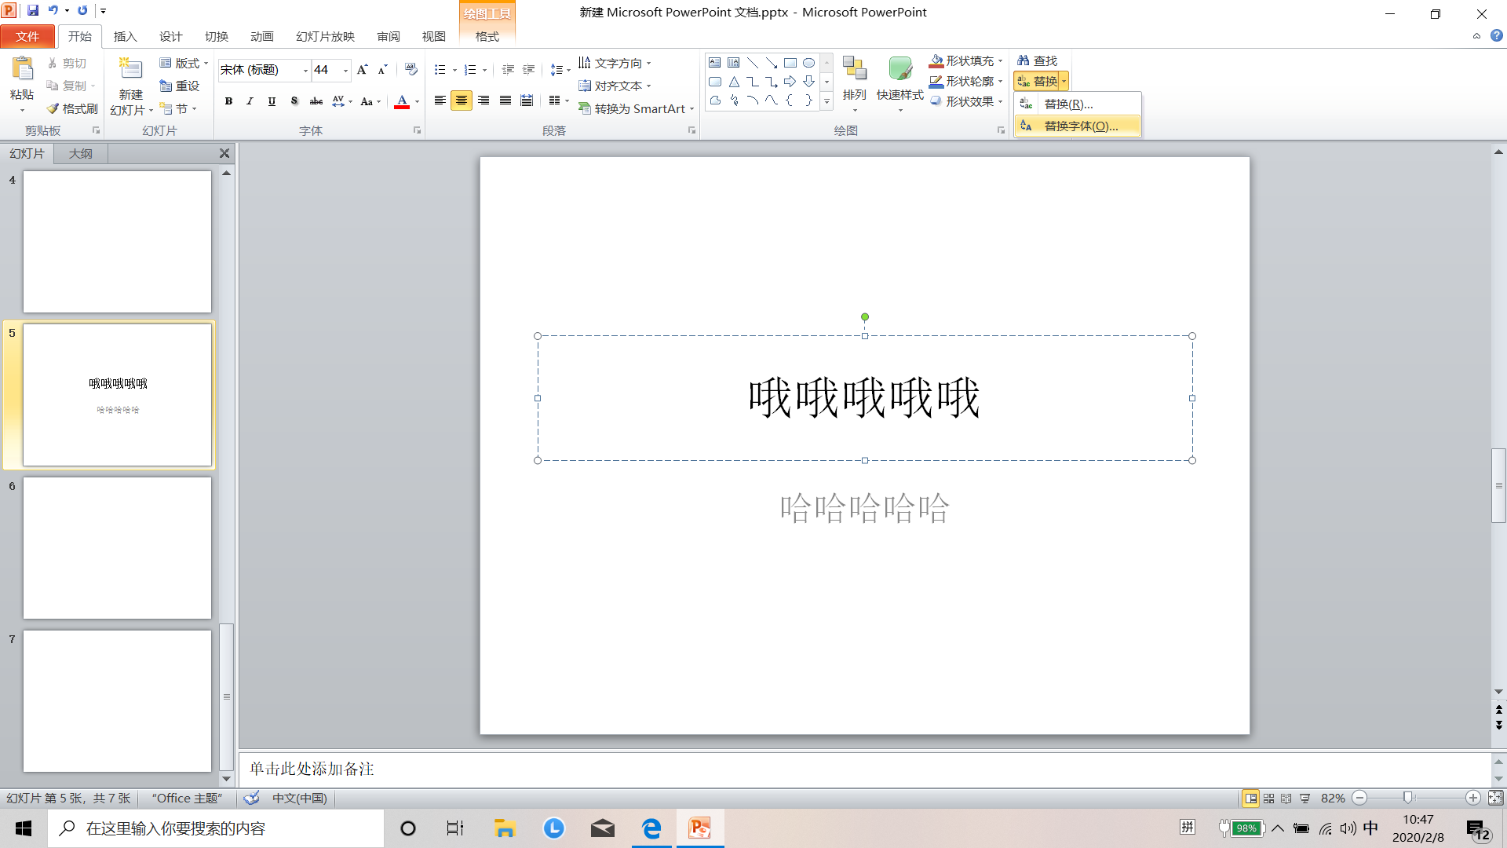Click the Format Painter brush icon
This screenshot has width=1507, height=848.
point(53,108)
